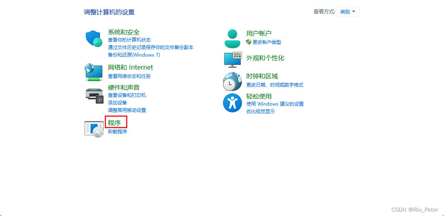
Task: Click the Ease of Access icon
Action: [x=232, y=102]
